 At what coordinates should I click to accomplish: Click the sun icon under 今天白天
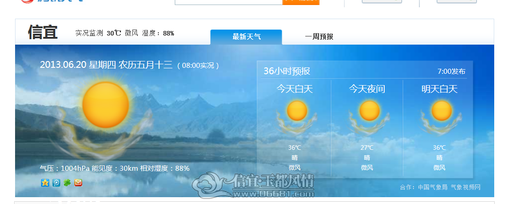click(x=297, y=110)
